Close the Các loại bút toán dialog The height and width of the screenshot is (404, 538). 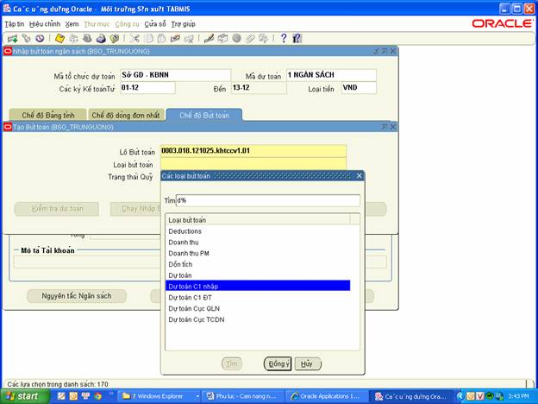point(360,176)
